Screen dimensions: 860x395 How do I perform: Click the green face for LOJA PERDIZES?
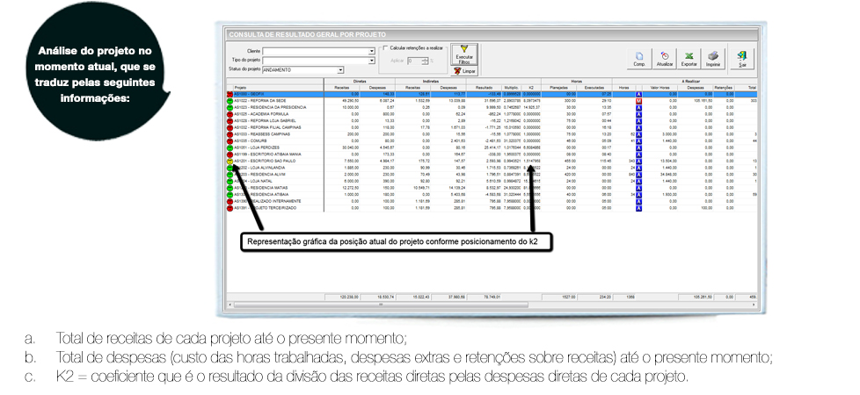click(x=230, y=148)
